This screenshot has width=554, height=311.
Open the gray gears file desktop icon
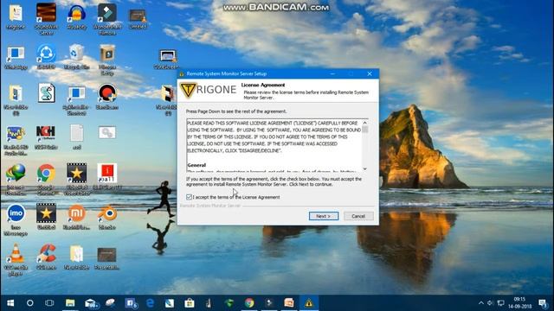107,133
